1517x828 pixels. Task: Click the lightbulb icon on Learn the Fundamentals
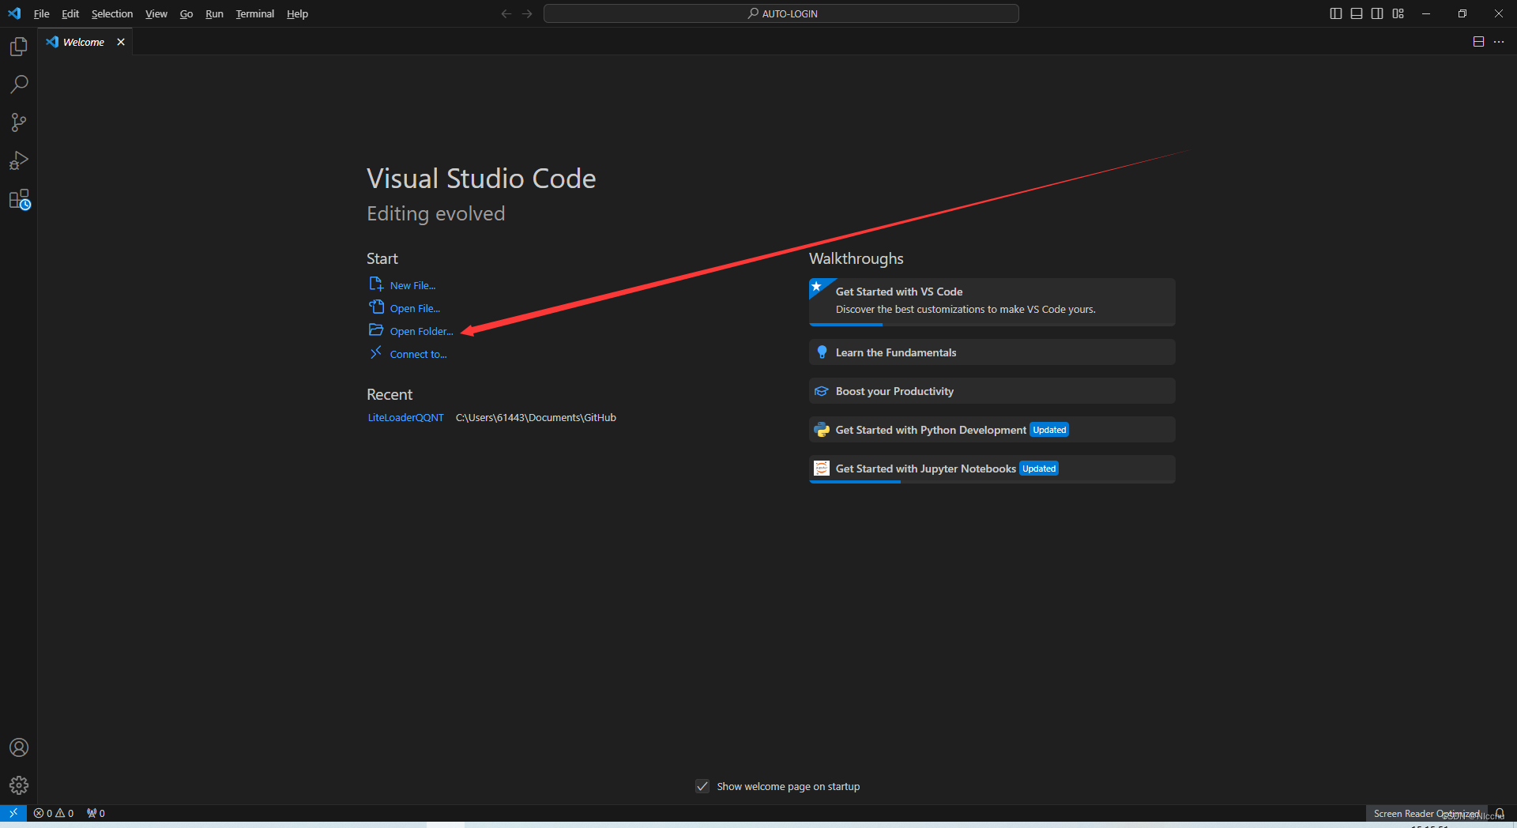pos(822,352)
